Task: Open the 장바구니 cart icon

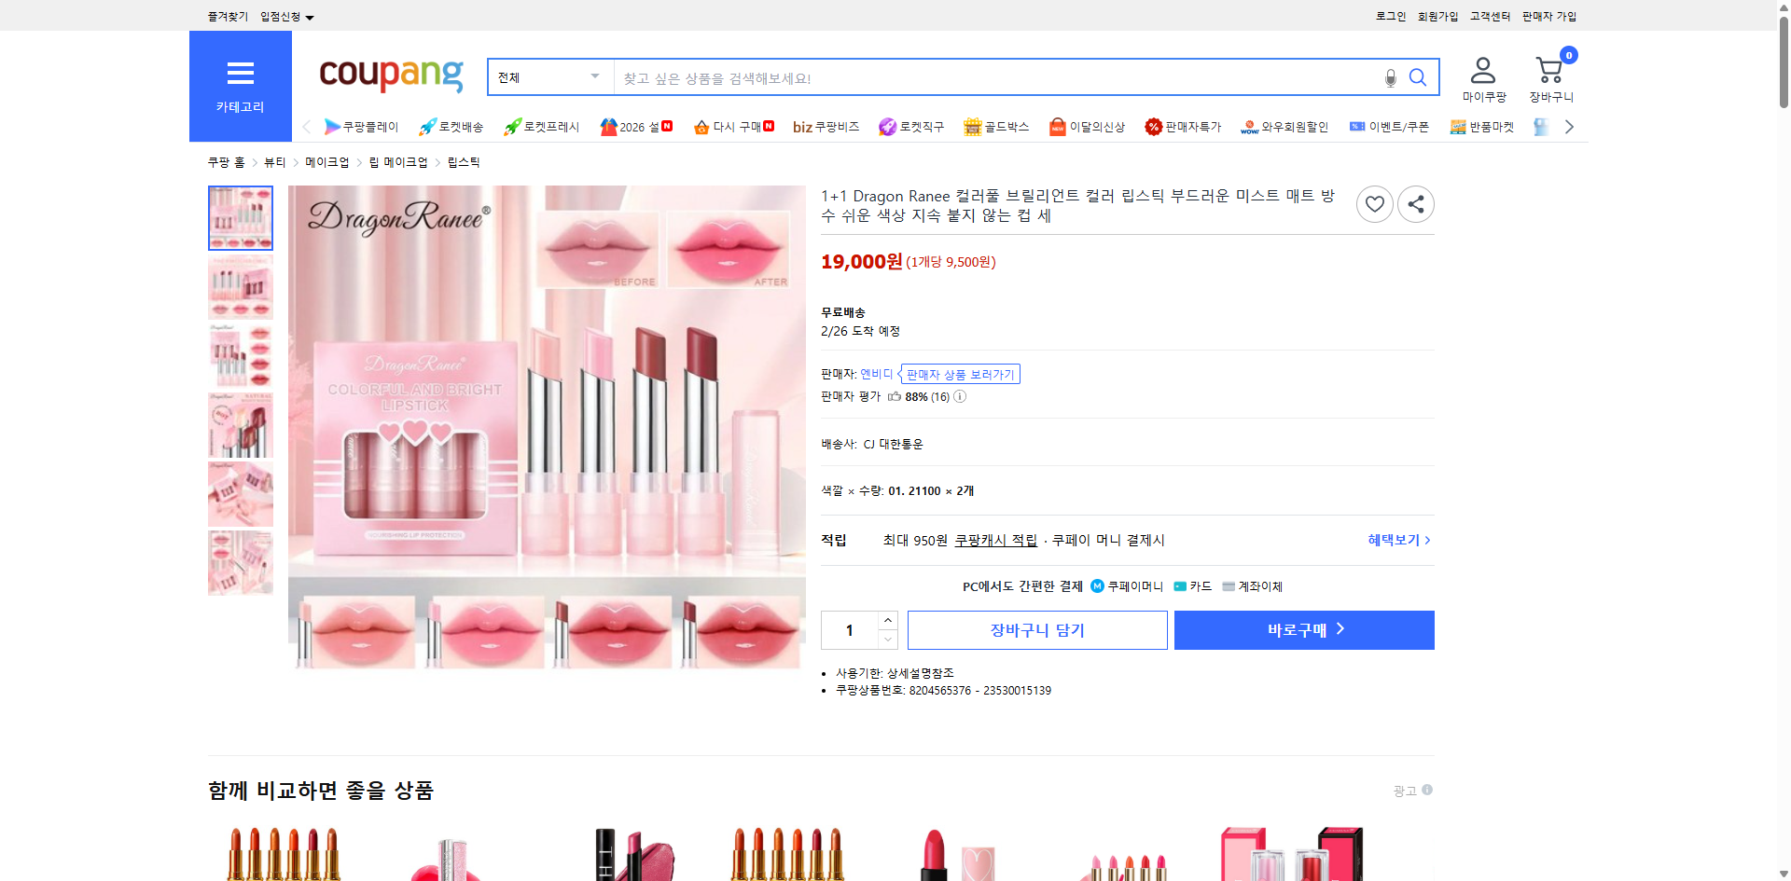Action: point(1549,70)
